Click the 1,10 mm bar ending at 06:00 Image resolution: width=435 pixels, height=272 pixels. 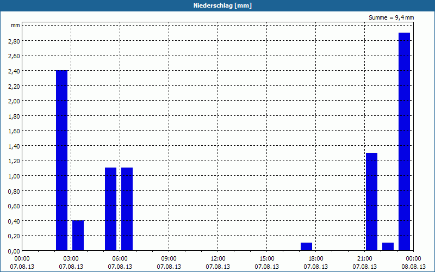click(x=111, y=209)
